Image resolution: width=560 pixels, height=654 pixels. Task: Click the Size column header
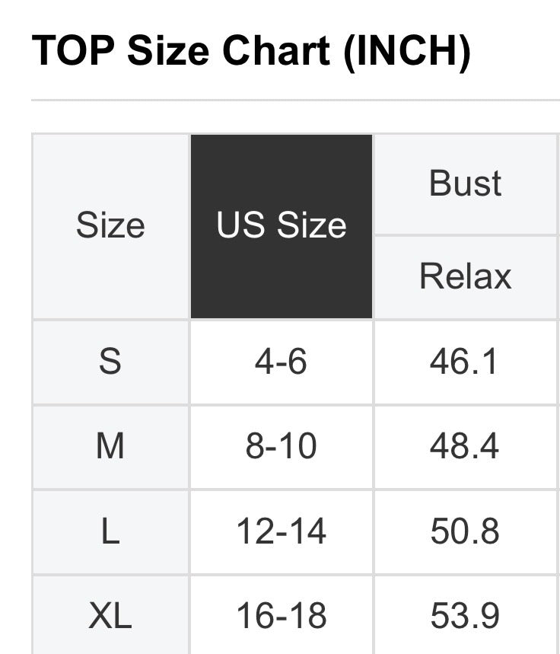coord(111,226)
